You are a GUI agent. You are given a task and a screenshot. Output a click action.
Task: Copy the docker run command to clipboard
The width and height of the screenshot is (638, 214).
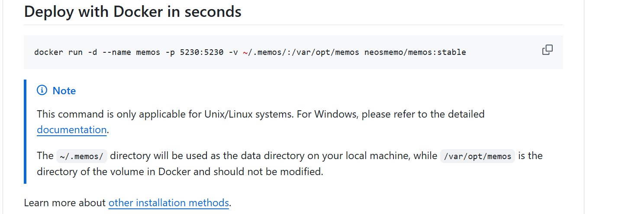(548, 50)
